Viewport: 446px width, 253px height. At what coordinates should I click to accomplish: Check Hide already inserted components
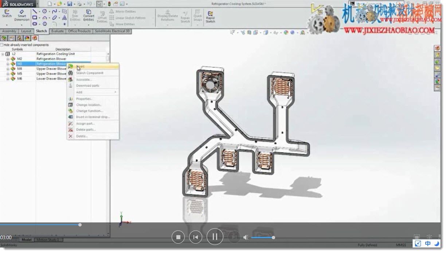[2, 45]
